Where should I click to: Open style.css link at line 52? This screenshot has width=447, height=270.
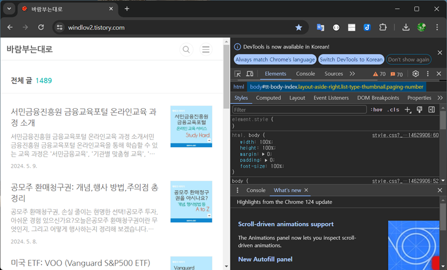(405, 181)
